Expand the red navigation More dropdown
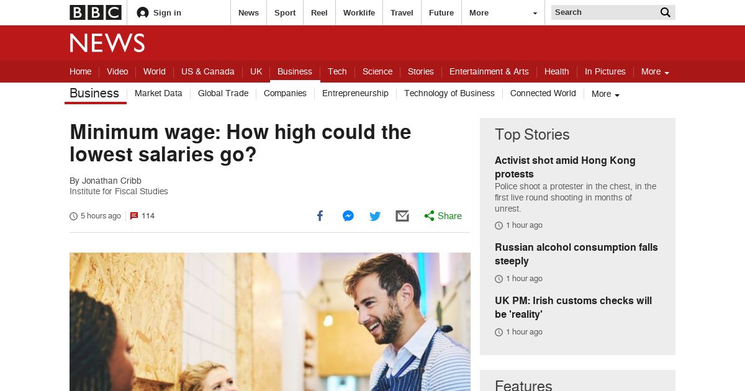745x391 pixels. pos(655,71)
